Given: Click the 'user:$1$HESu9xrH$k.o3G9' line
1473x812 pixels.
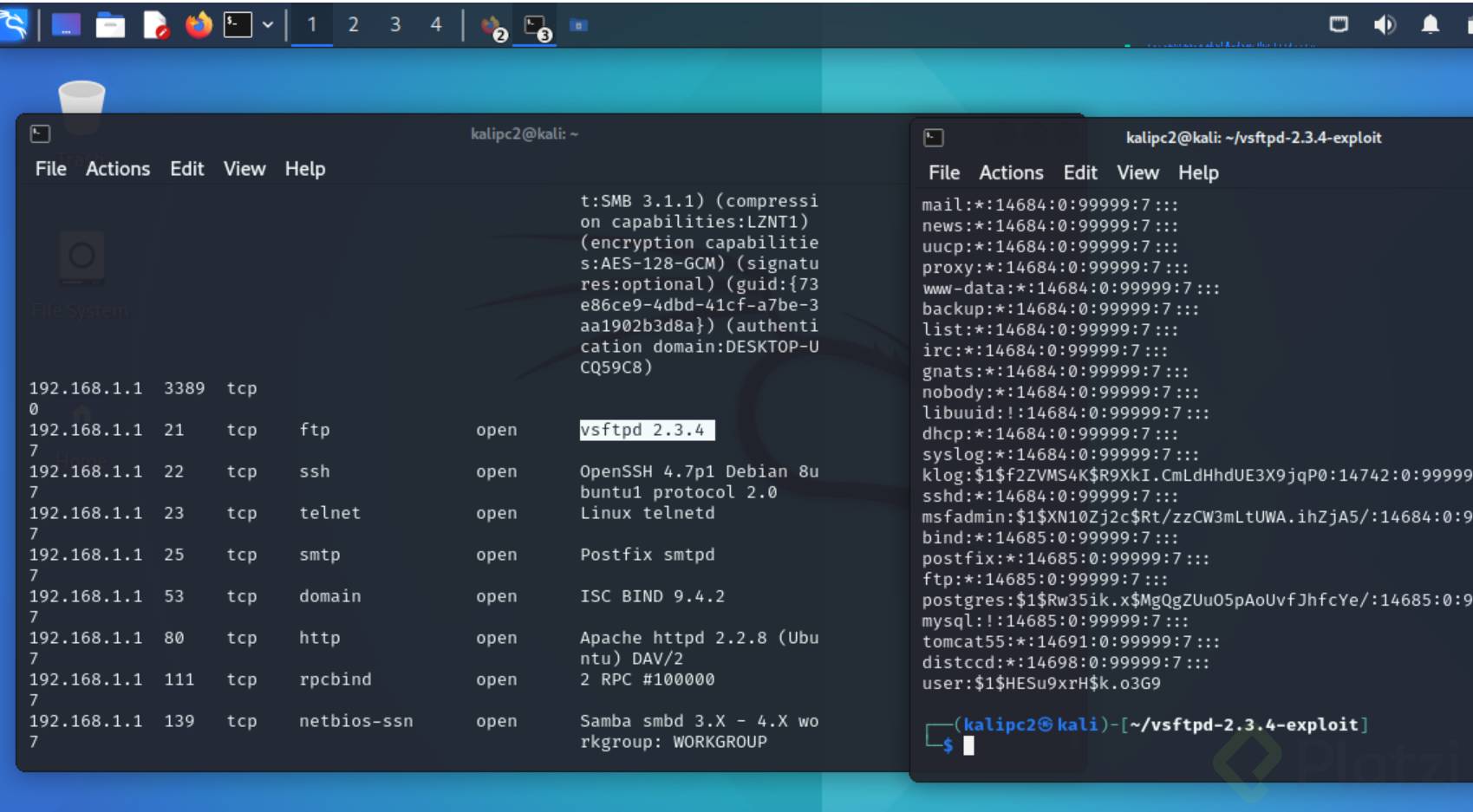Looking at the screenshot, I should [x=1041, y=684].
